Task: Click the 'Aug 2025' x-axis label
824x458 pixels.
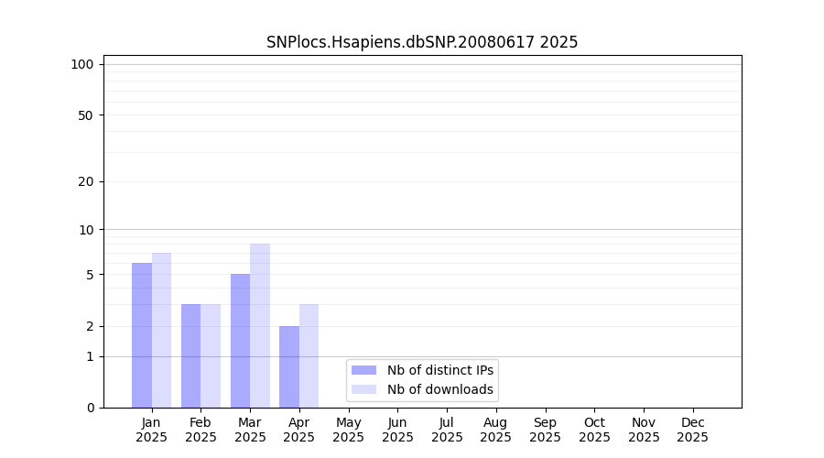Action: point(496,430)
